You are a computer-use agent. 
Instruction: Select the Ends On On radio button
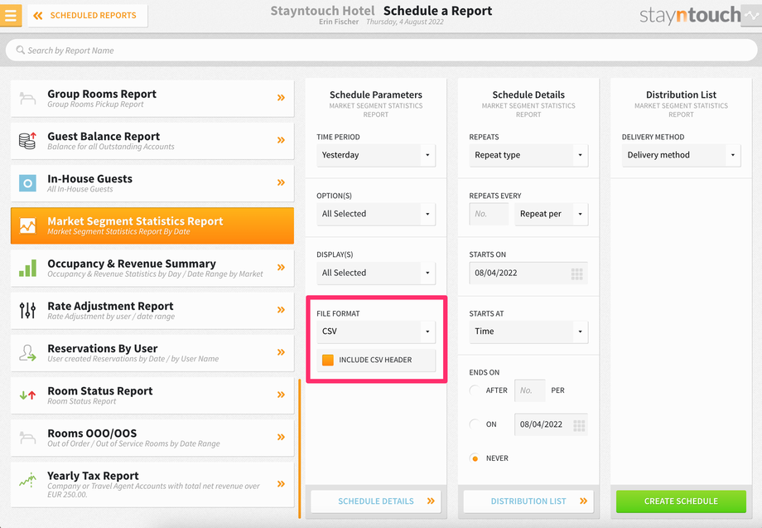pos(475,424)
